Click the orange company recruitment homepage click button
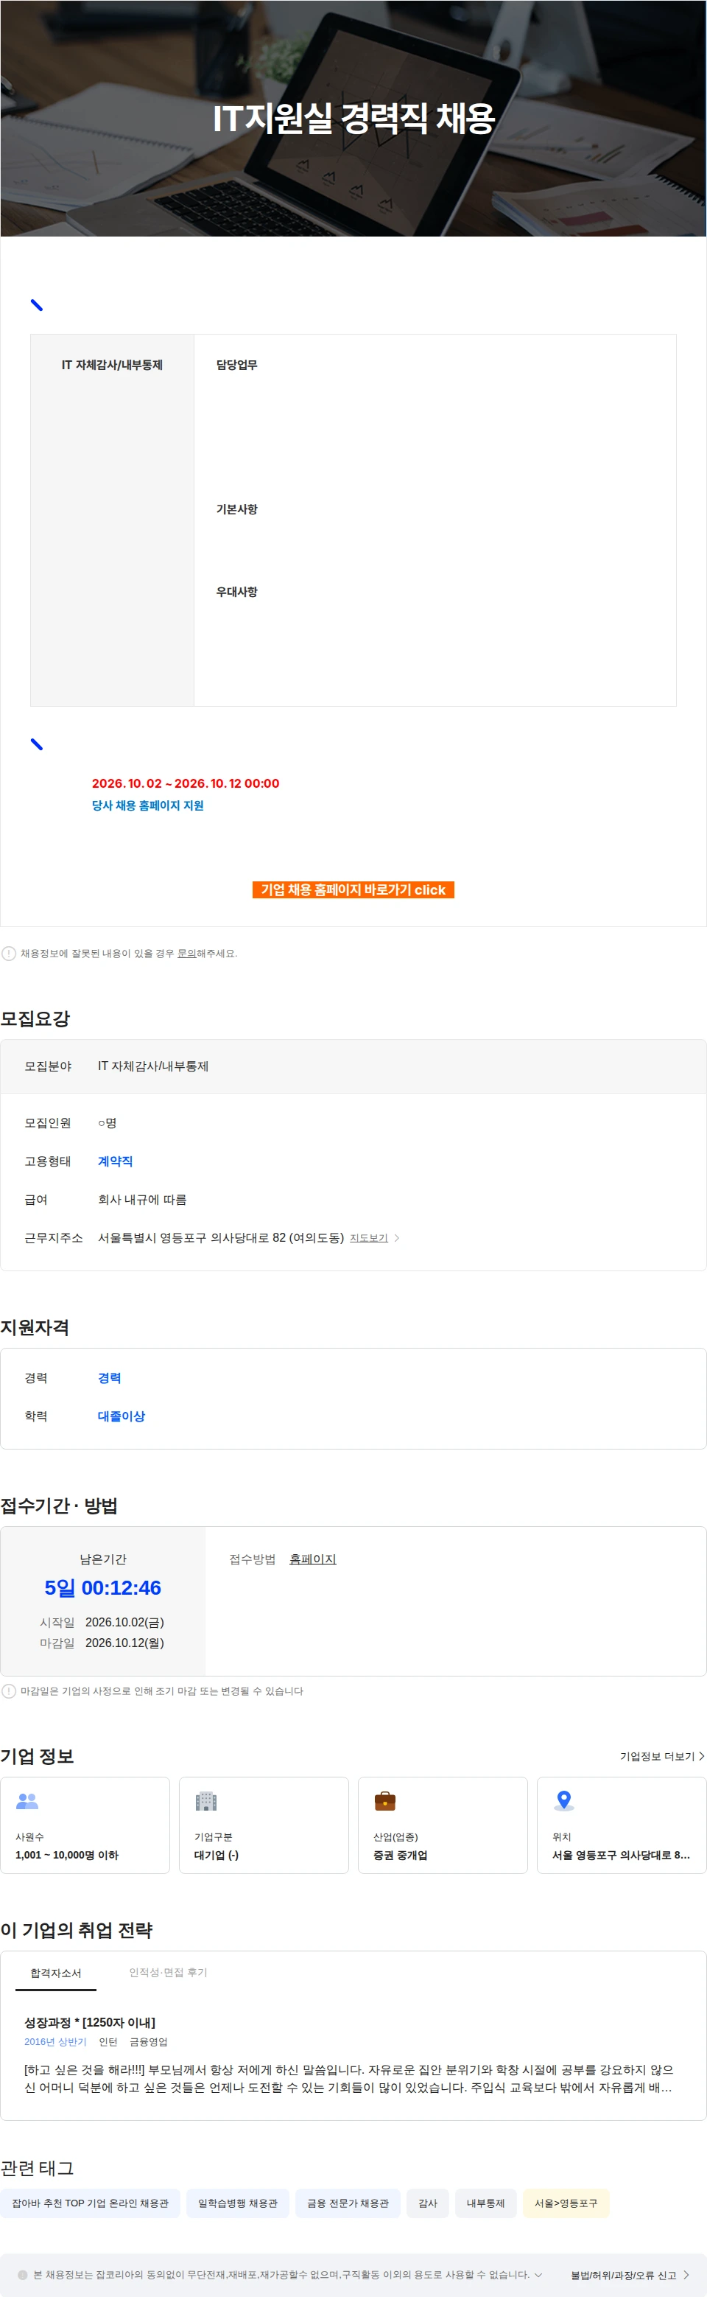The width and height of the screenshot is (707, 2297). (353, 889)
